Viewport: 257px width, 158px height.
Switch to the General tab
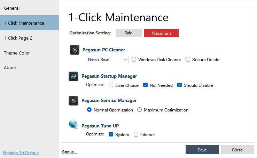(x=12, y=8)
